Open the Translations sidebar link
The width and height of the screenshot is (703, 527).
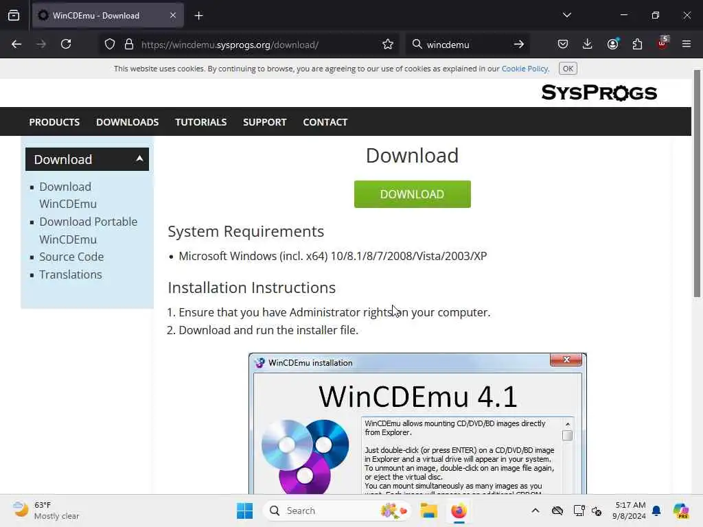[71, 274]
